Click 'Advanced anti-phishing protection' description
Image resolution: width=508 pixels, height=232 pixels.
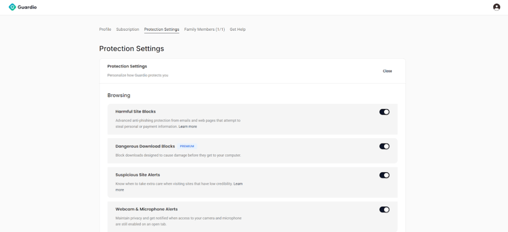[x=178, y=123]
